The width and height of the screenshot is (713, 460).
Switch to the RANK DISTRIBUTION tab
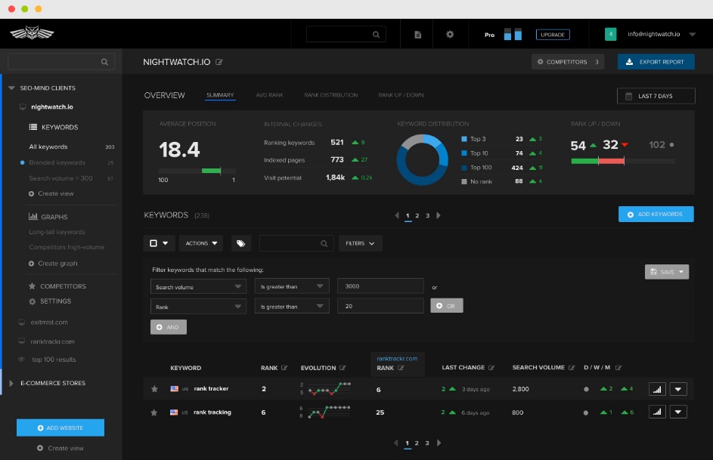pos(330,95)
